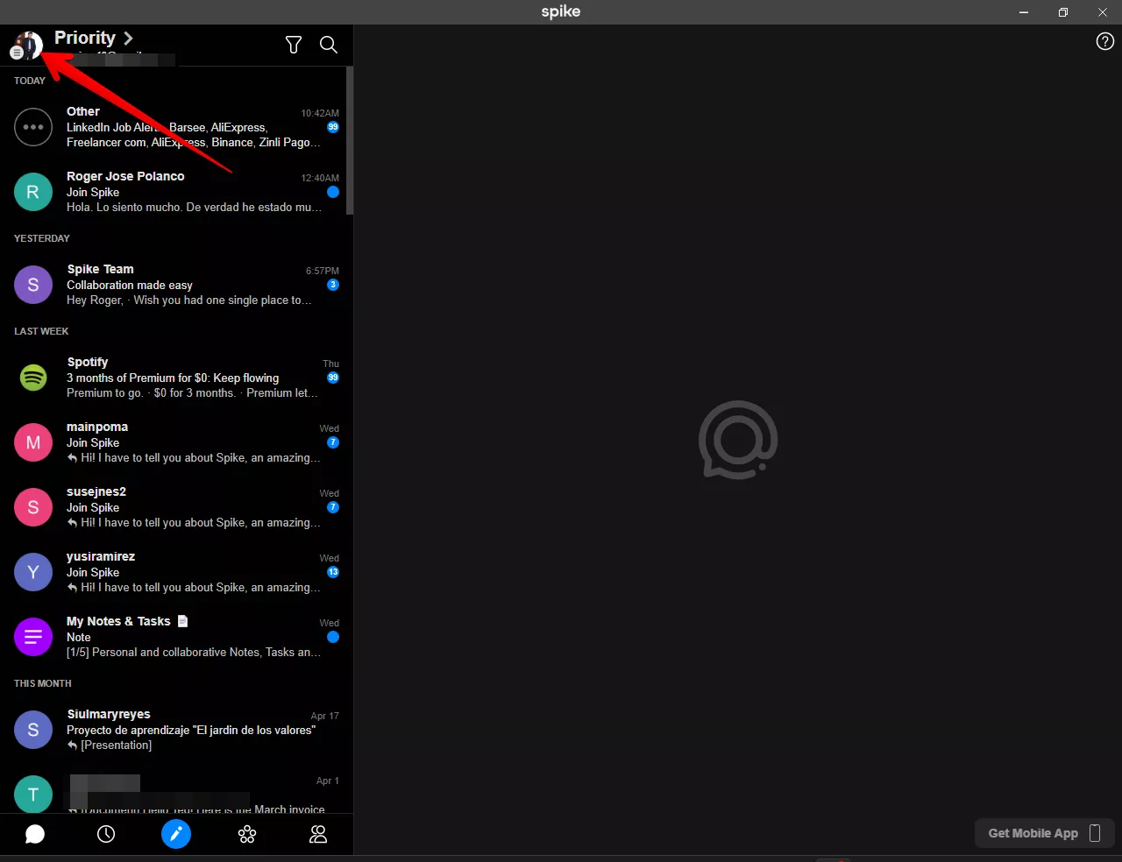Image resolution: width=1122 pixels, height=862 pixels.
Task: Open the help question mark icon
Action: 1105,41
